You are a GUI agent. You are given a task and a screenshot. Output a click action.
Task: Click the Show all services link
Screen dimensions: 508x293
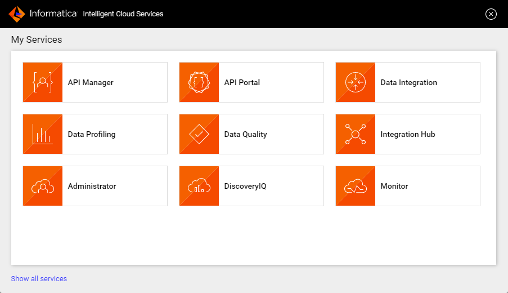coord(39,278)
